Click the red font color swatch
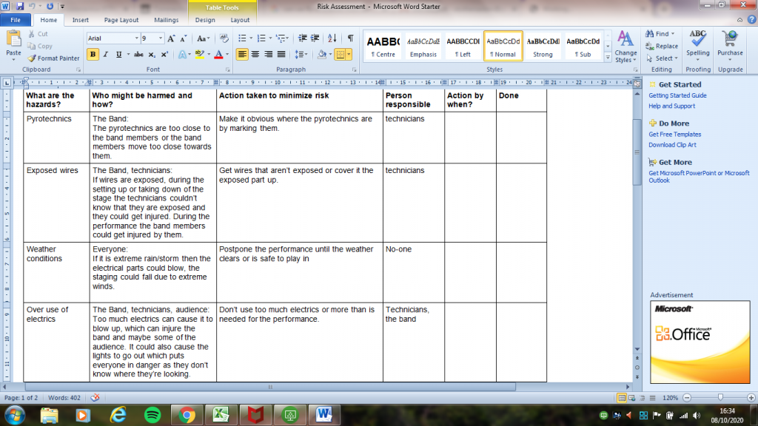The image size is (758, 426). click(x=218, y=55)
